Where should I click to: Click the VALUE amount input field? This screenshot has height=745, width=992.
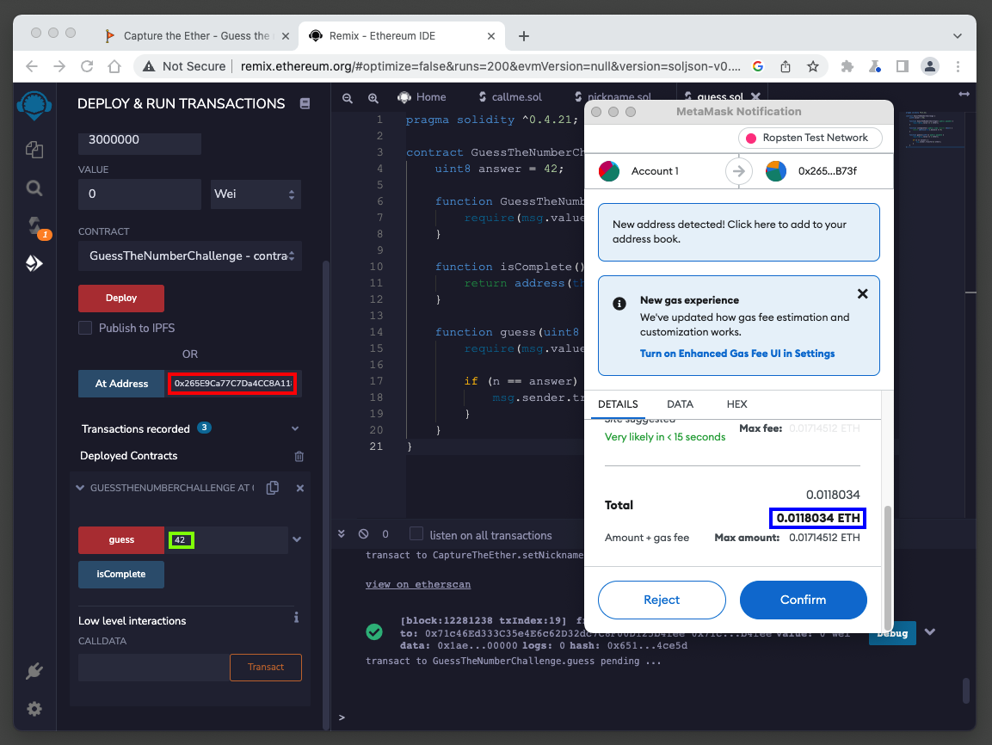140,194
